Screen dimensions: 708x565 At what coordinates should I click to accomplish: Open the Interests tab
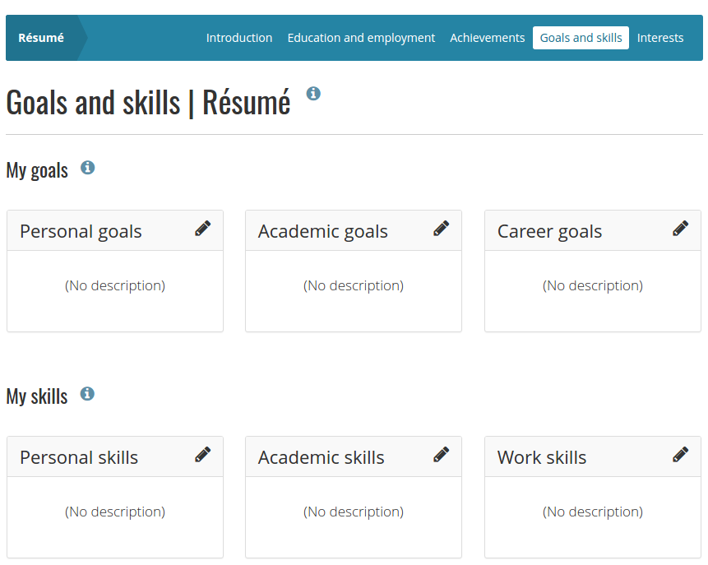point(660,38)
